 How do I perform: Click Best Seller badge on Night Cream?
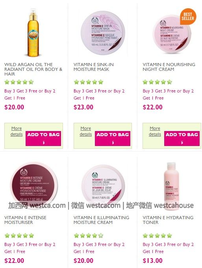(188, 17)
